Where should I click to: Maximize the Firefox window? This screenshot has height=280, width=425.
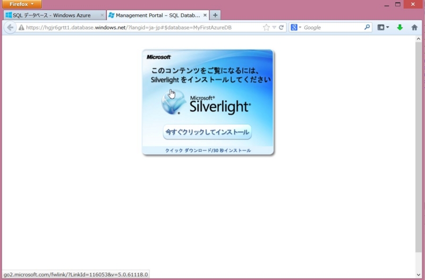point(397,4)
